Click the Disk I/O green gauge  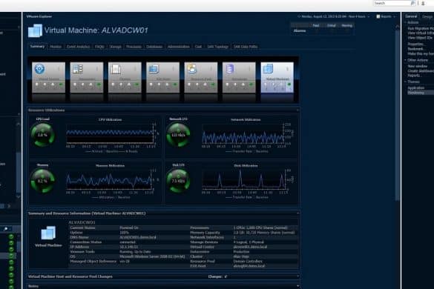(178, 181)
